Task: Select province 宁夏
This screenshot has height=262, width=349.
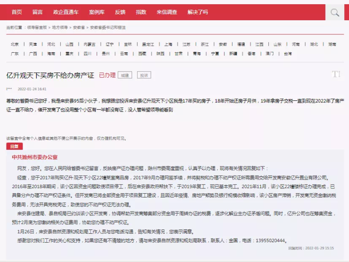Action: [x=215, y=54]
